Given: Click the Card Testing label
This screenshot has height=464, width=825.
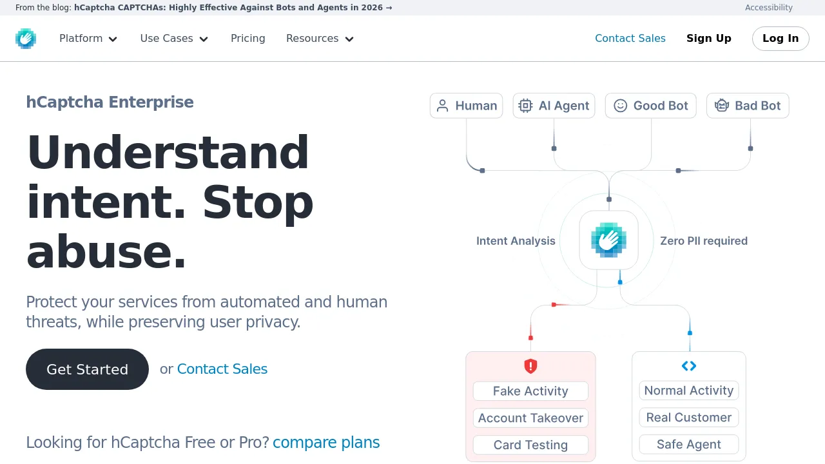Looking at the screenshot, I should click(x=530, y=445).
